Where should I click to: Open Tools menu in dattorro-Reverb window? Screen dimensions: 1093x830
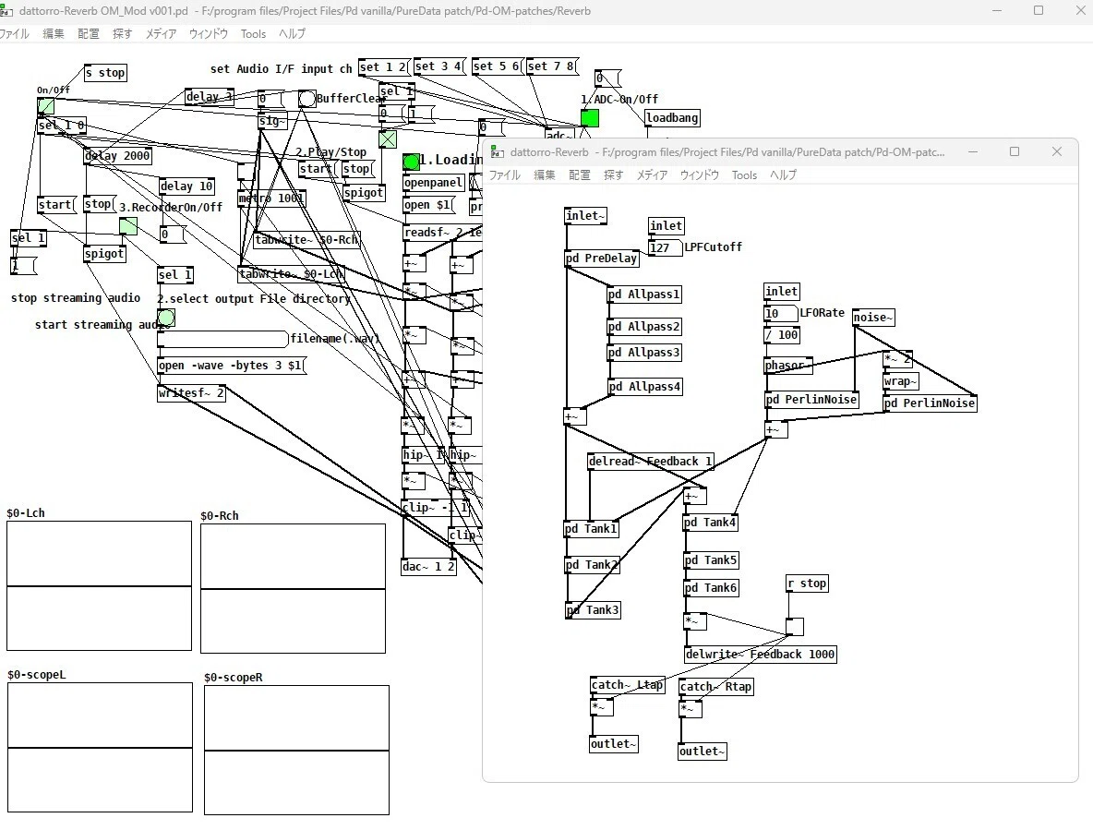click(744, 174)
